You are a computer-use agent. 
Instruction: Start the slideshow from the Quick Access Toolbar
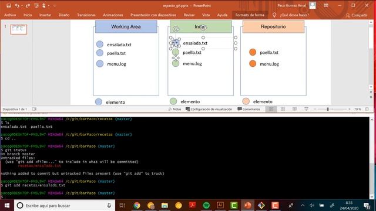click(x=36, y=5)
